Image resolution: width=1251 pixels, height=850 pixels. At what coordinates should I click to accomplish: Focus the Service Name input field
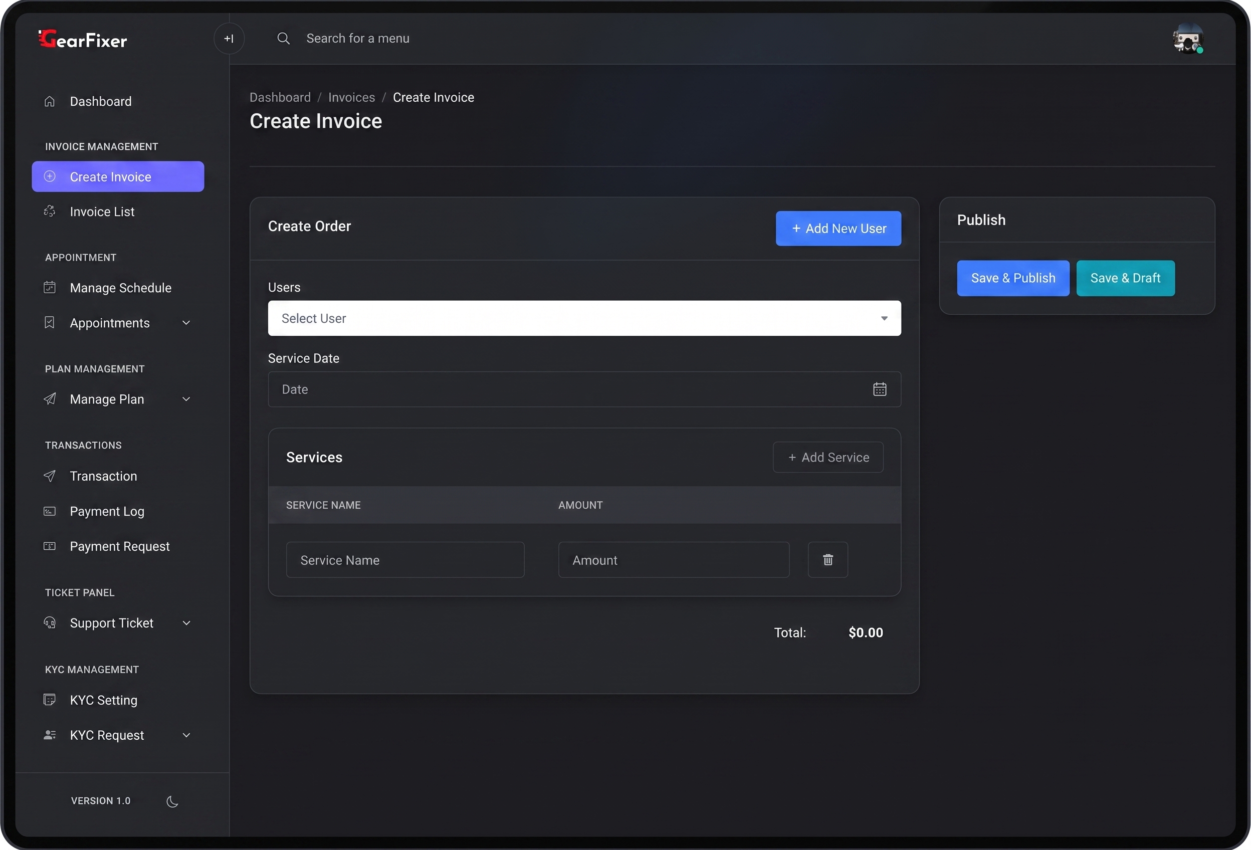click(x=405, y=560)
